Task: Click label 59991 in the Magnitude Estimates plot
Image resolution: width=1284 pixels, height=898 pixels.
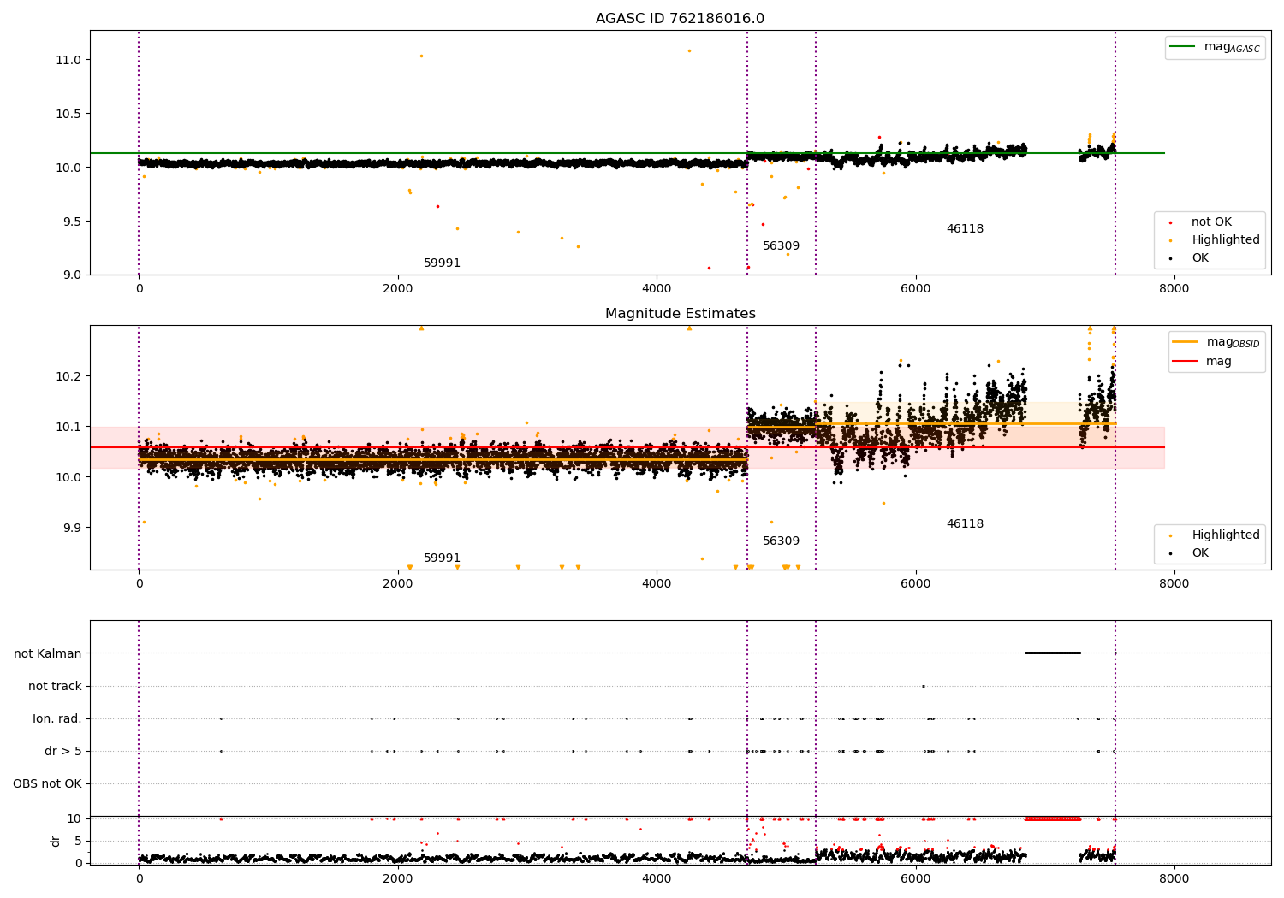Action: pyautogui.click(x=442, y=558)
